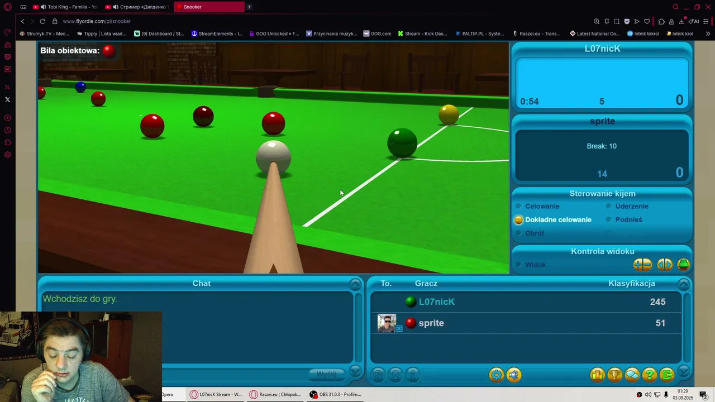Open the extensions cube icon

pyautogui.click(x=661, y=21)
